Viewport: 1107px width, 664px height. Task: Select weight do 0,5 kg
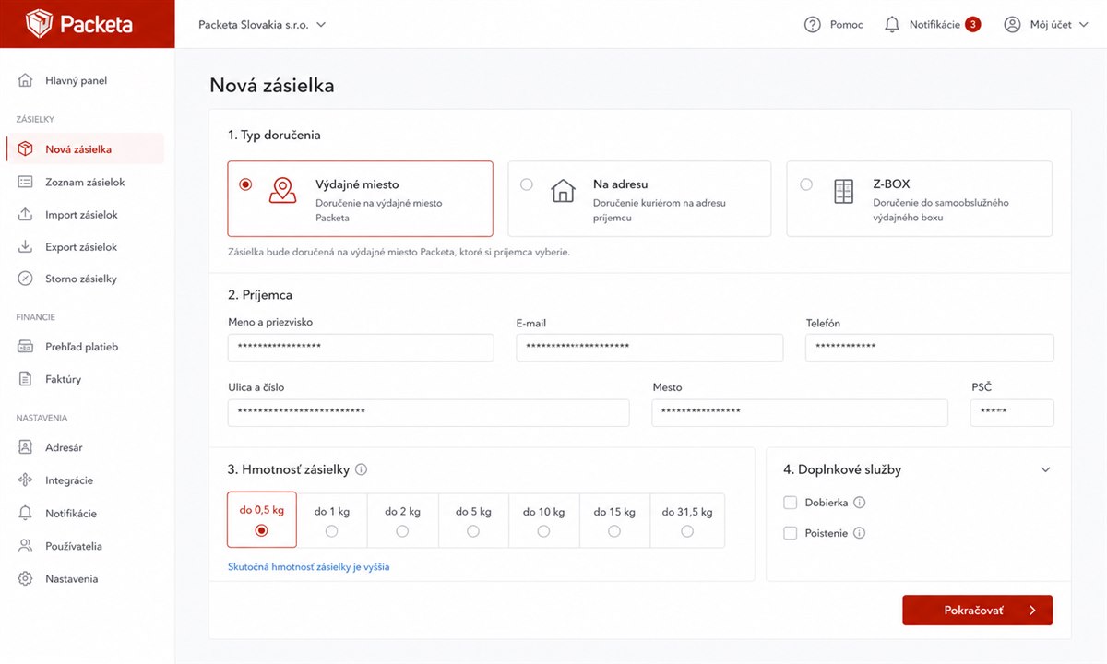point(262,520)
